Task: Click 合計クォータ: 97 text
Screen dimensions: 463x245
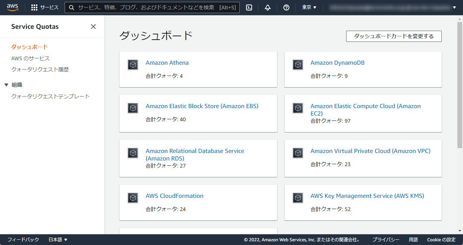Action: pyautogui.click(x=330, y=121)
